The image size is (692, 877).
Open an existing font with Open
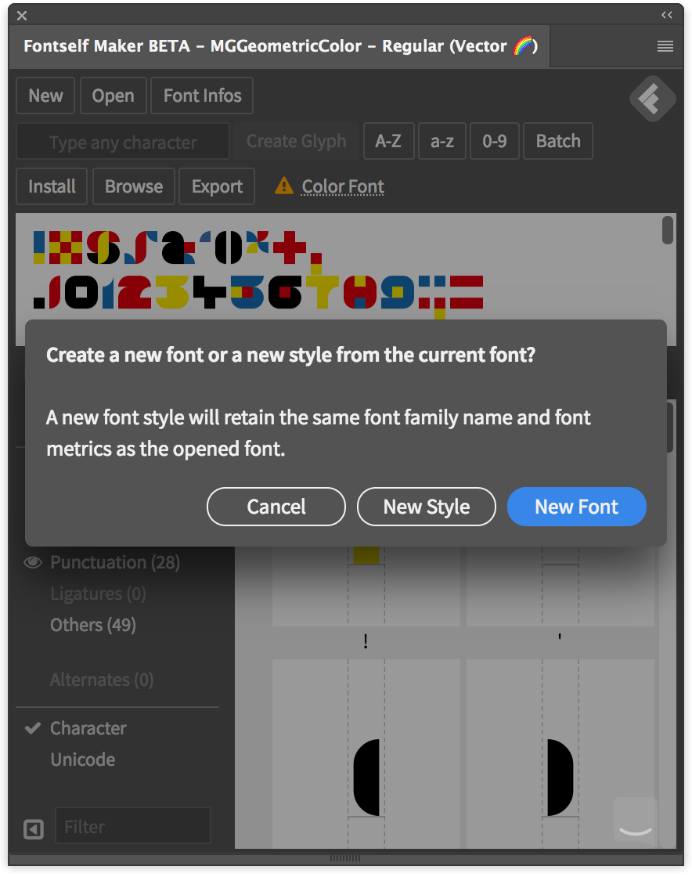113,96
